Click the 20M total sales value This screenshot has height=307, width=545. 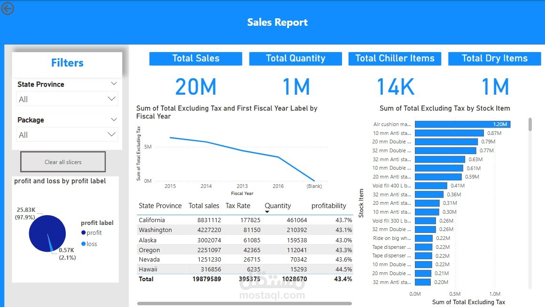click(x=196, y=87)
